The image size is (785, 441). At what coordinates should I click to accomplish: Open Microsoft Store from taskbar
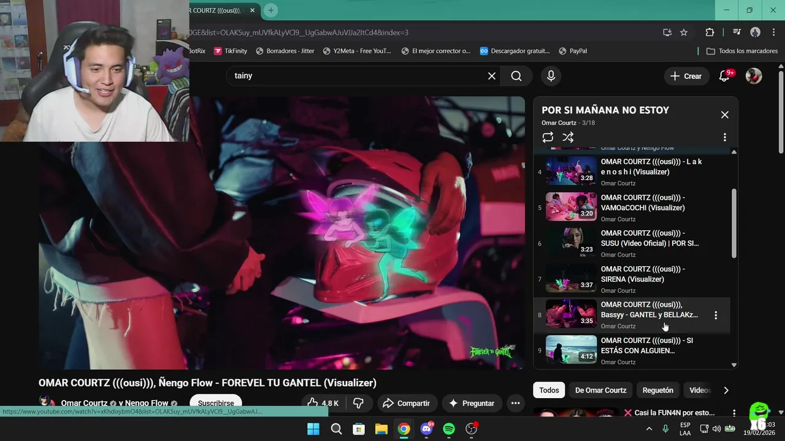coord(359,429)
